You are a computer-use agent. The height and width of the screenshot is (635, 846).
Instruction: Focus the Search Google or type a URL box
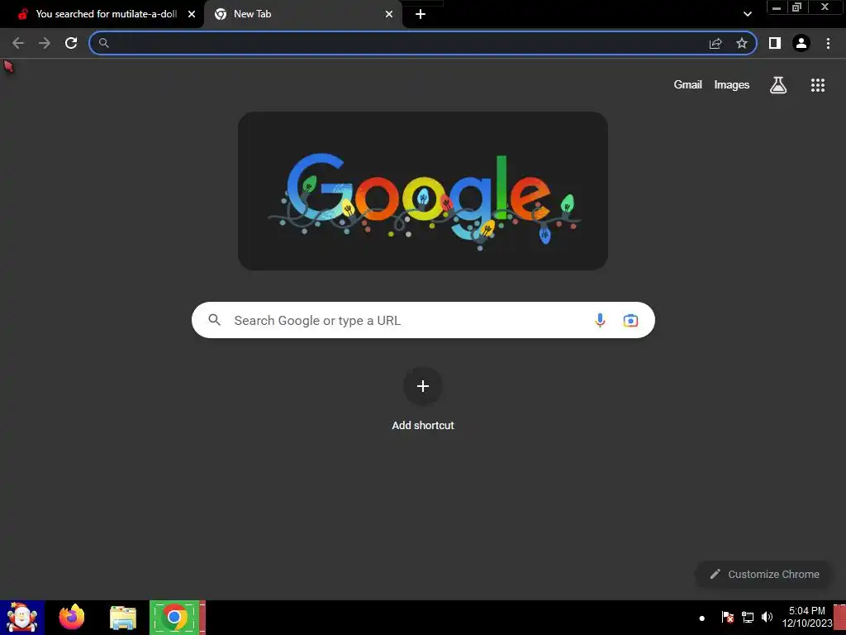tap(423, 320)
